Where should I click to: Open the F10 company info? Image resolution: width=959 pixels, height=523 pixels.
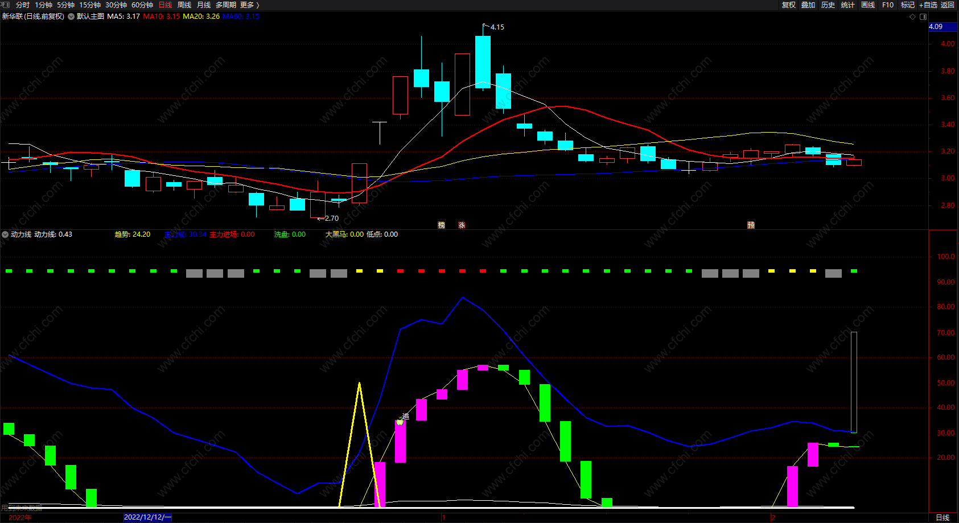(888, 5)
